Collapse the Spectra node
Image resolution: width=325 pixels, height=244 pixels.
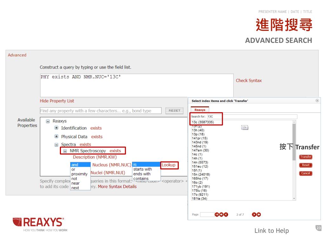[56, 145]
